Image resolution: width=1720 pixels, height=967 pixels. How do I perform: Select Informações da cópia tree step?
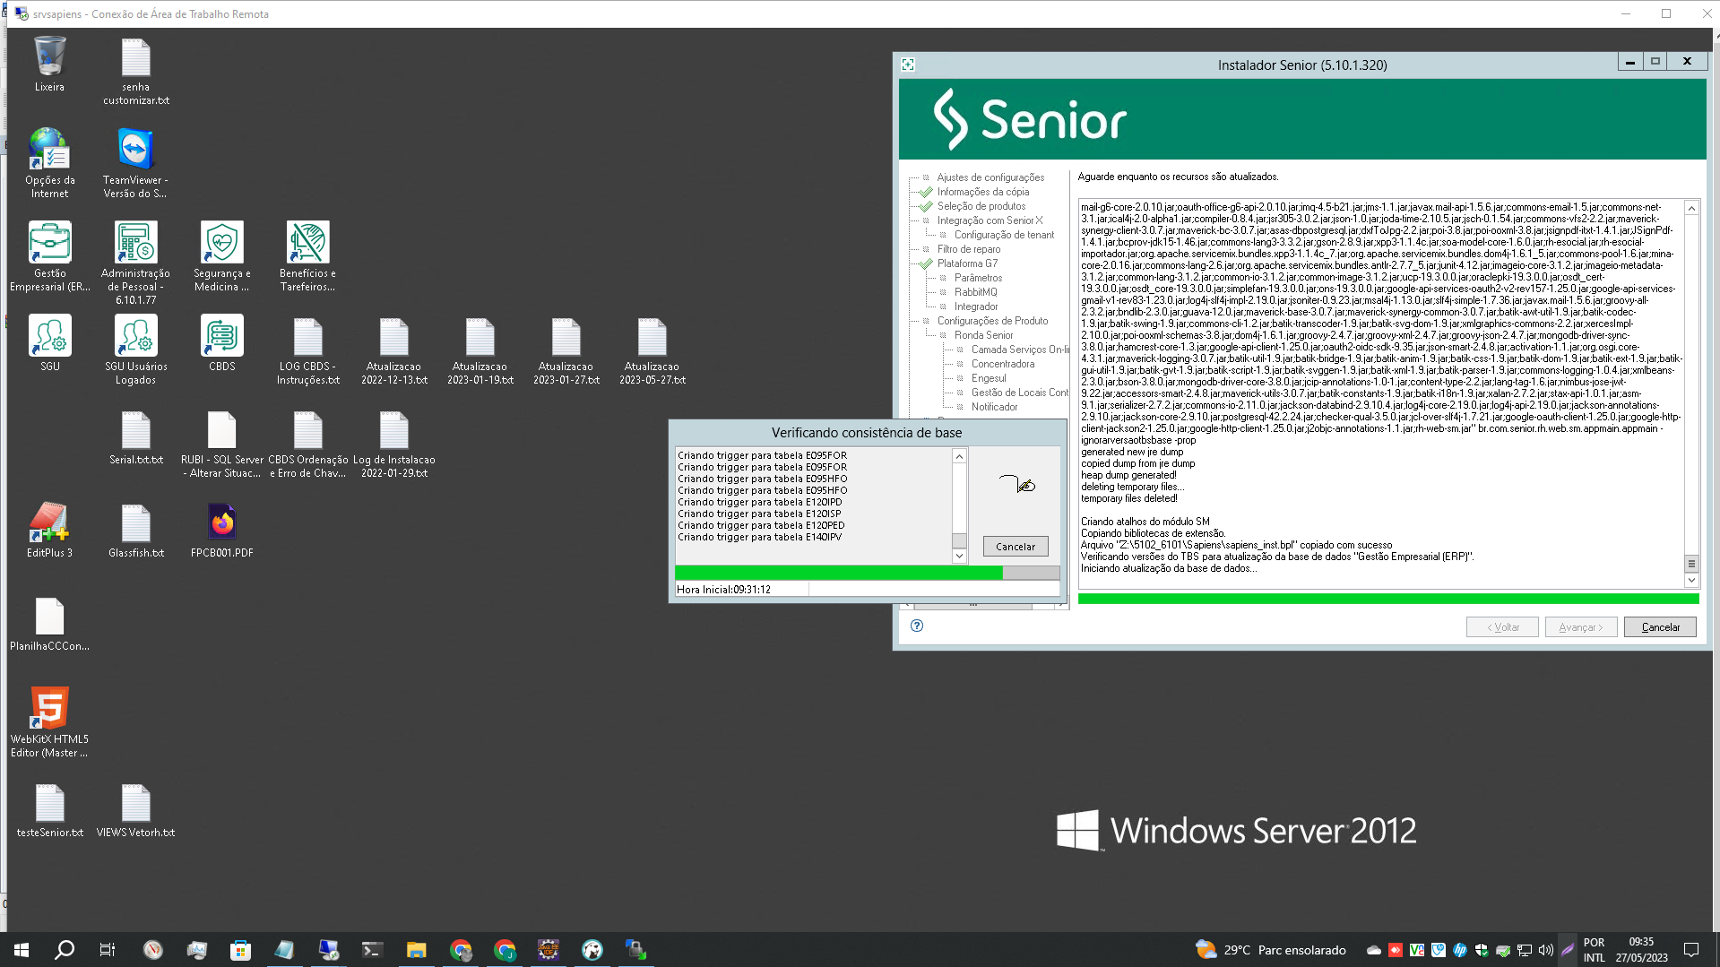[983, 192]
